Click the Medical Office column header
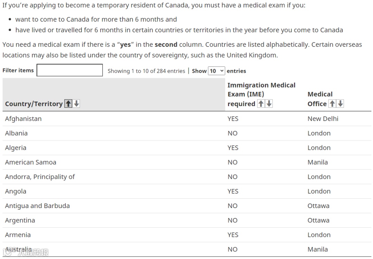Screen dimensions: 373x259 click(x=317, y=99)
